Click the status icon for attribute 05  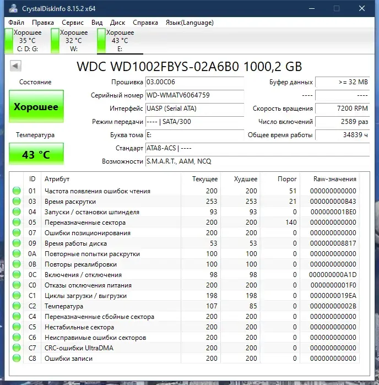pos(17,222)
